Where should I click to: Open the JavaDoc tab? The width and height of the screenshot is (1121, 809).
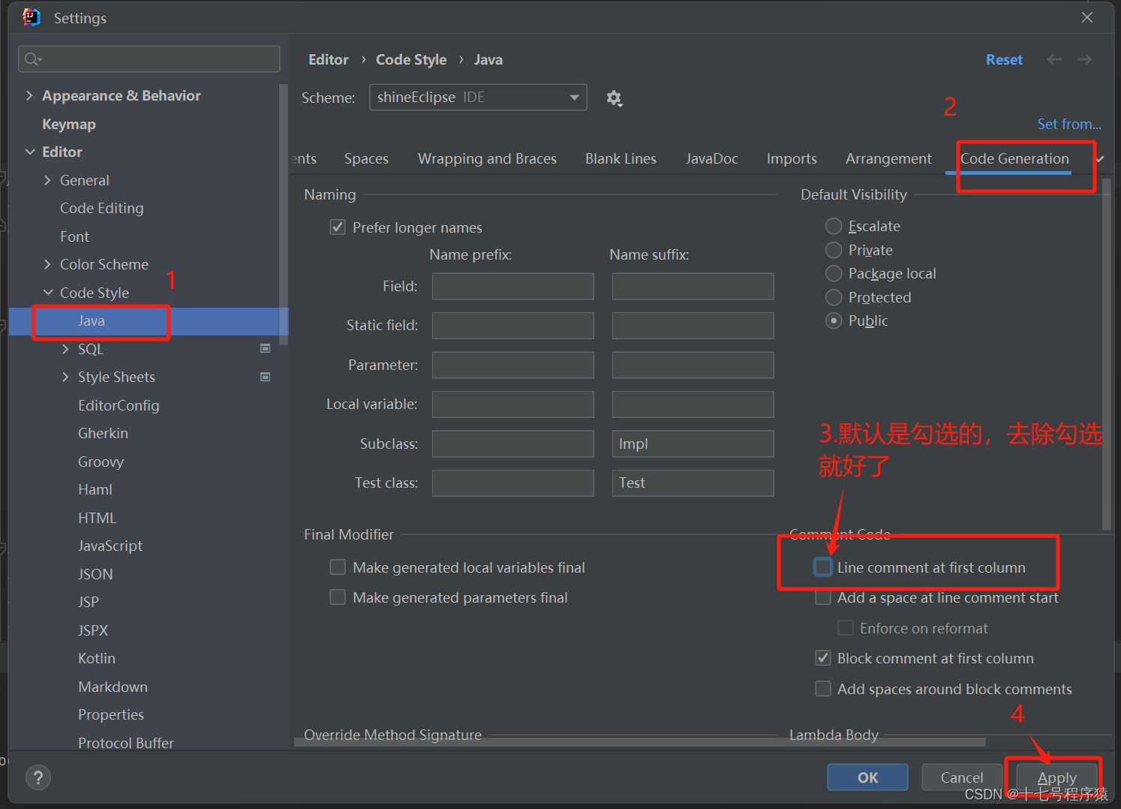(x=711, y=158)
